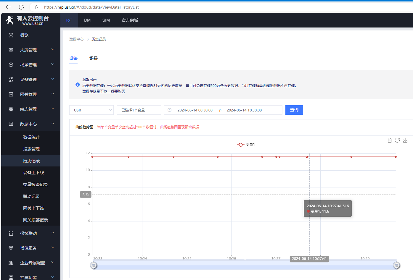The image size is (413, 280).
Task: Click the info icon in notice
Action: click(x=78, y=85)
